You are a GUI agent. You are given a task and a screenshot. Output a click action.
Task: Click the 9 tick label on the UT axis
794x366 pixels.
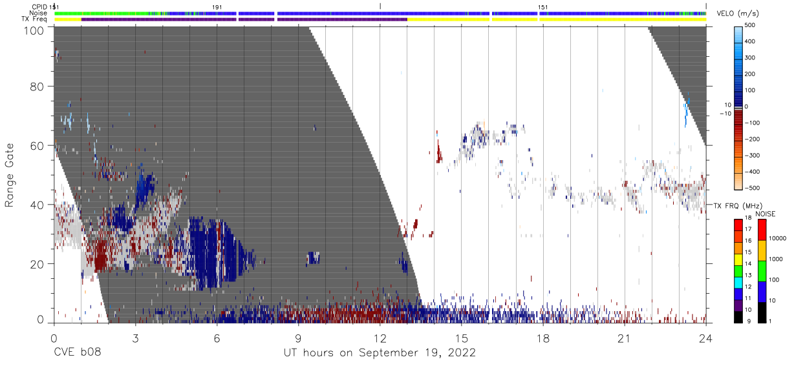pos(298,337)
